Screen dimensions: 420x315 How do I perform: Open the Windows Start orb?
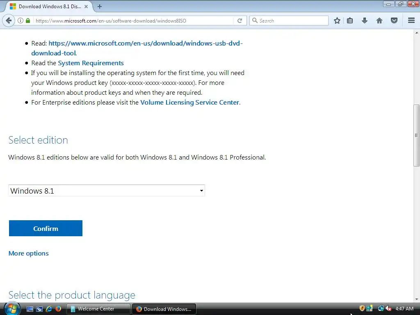click(12, 308)
